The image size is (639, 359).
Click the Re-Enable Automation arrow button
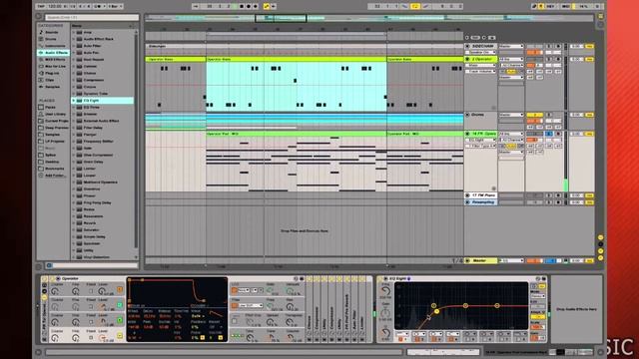pyautogui.click(x=274, y=7)
